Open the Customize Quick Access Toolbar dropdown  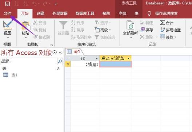(56, 4)
